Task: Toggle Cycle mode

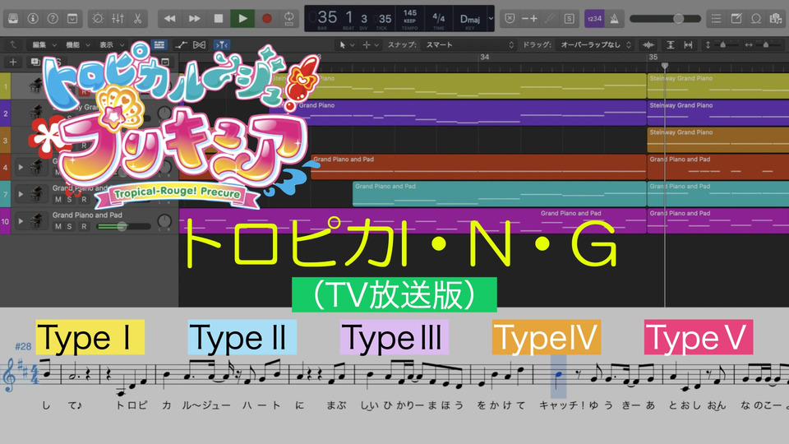Action: point(289,19)
